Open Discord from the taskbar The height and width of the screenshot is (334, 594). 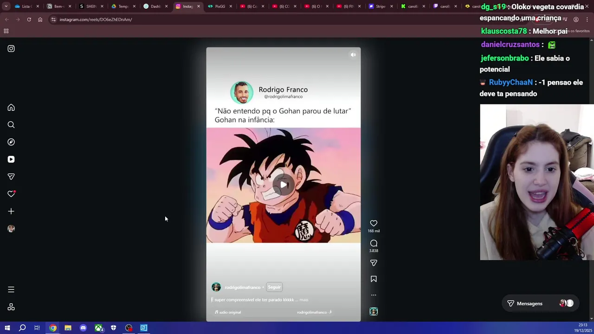(83, 328)
